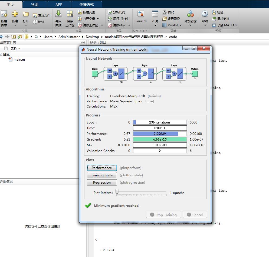Screen dimensions: 269x257
Task: Open the Add-Ons (附加功能) dropdown arrow
Action: tap(191, 25)
